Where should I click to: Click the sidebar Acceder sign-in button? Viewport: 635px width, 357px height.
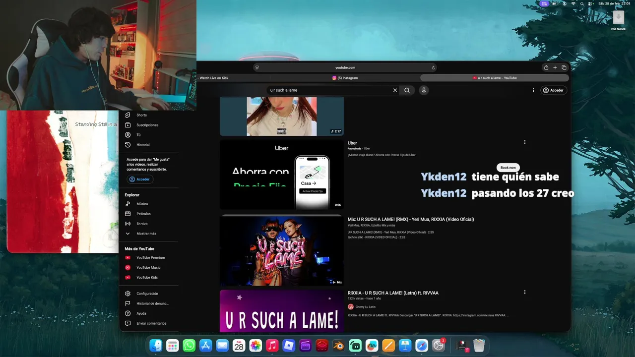(139, 179)
